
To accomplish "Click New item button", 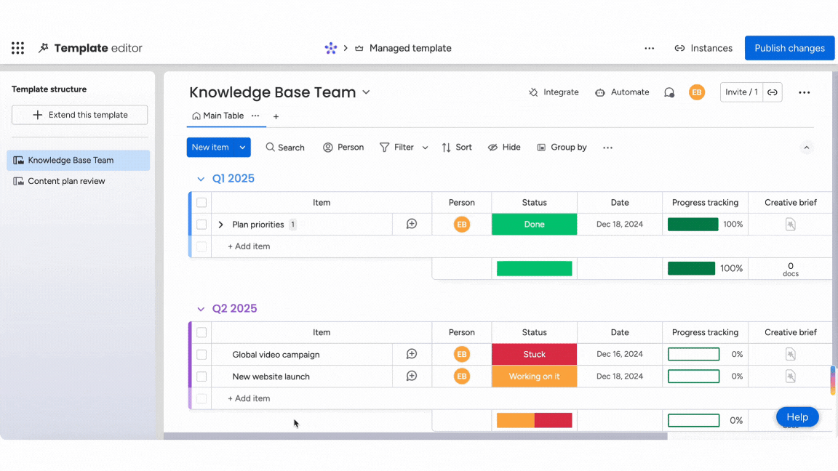I will coord(210,148).
